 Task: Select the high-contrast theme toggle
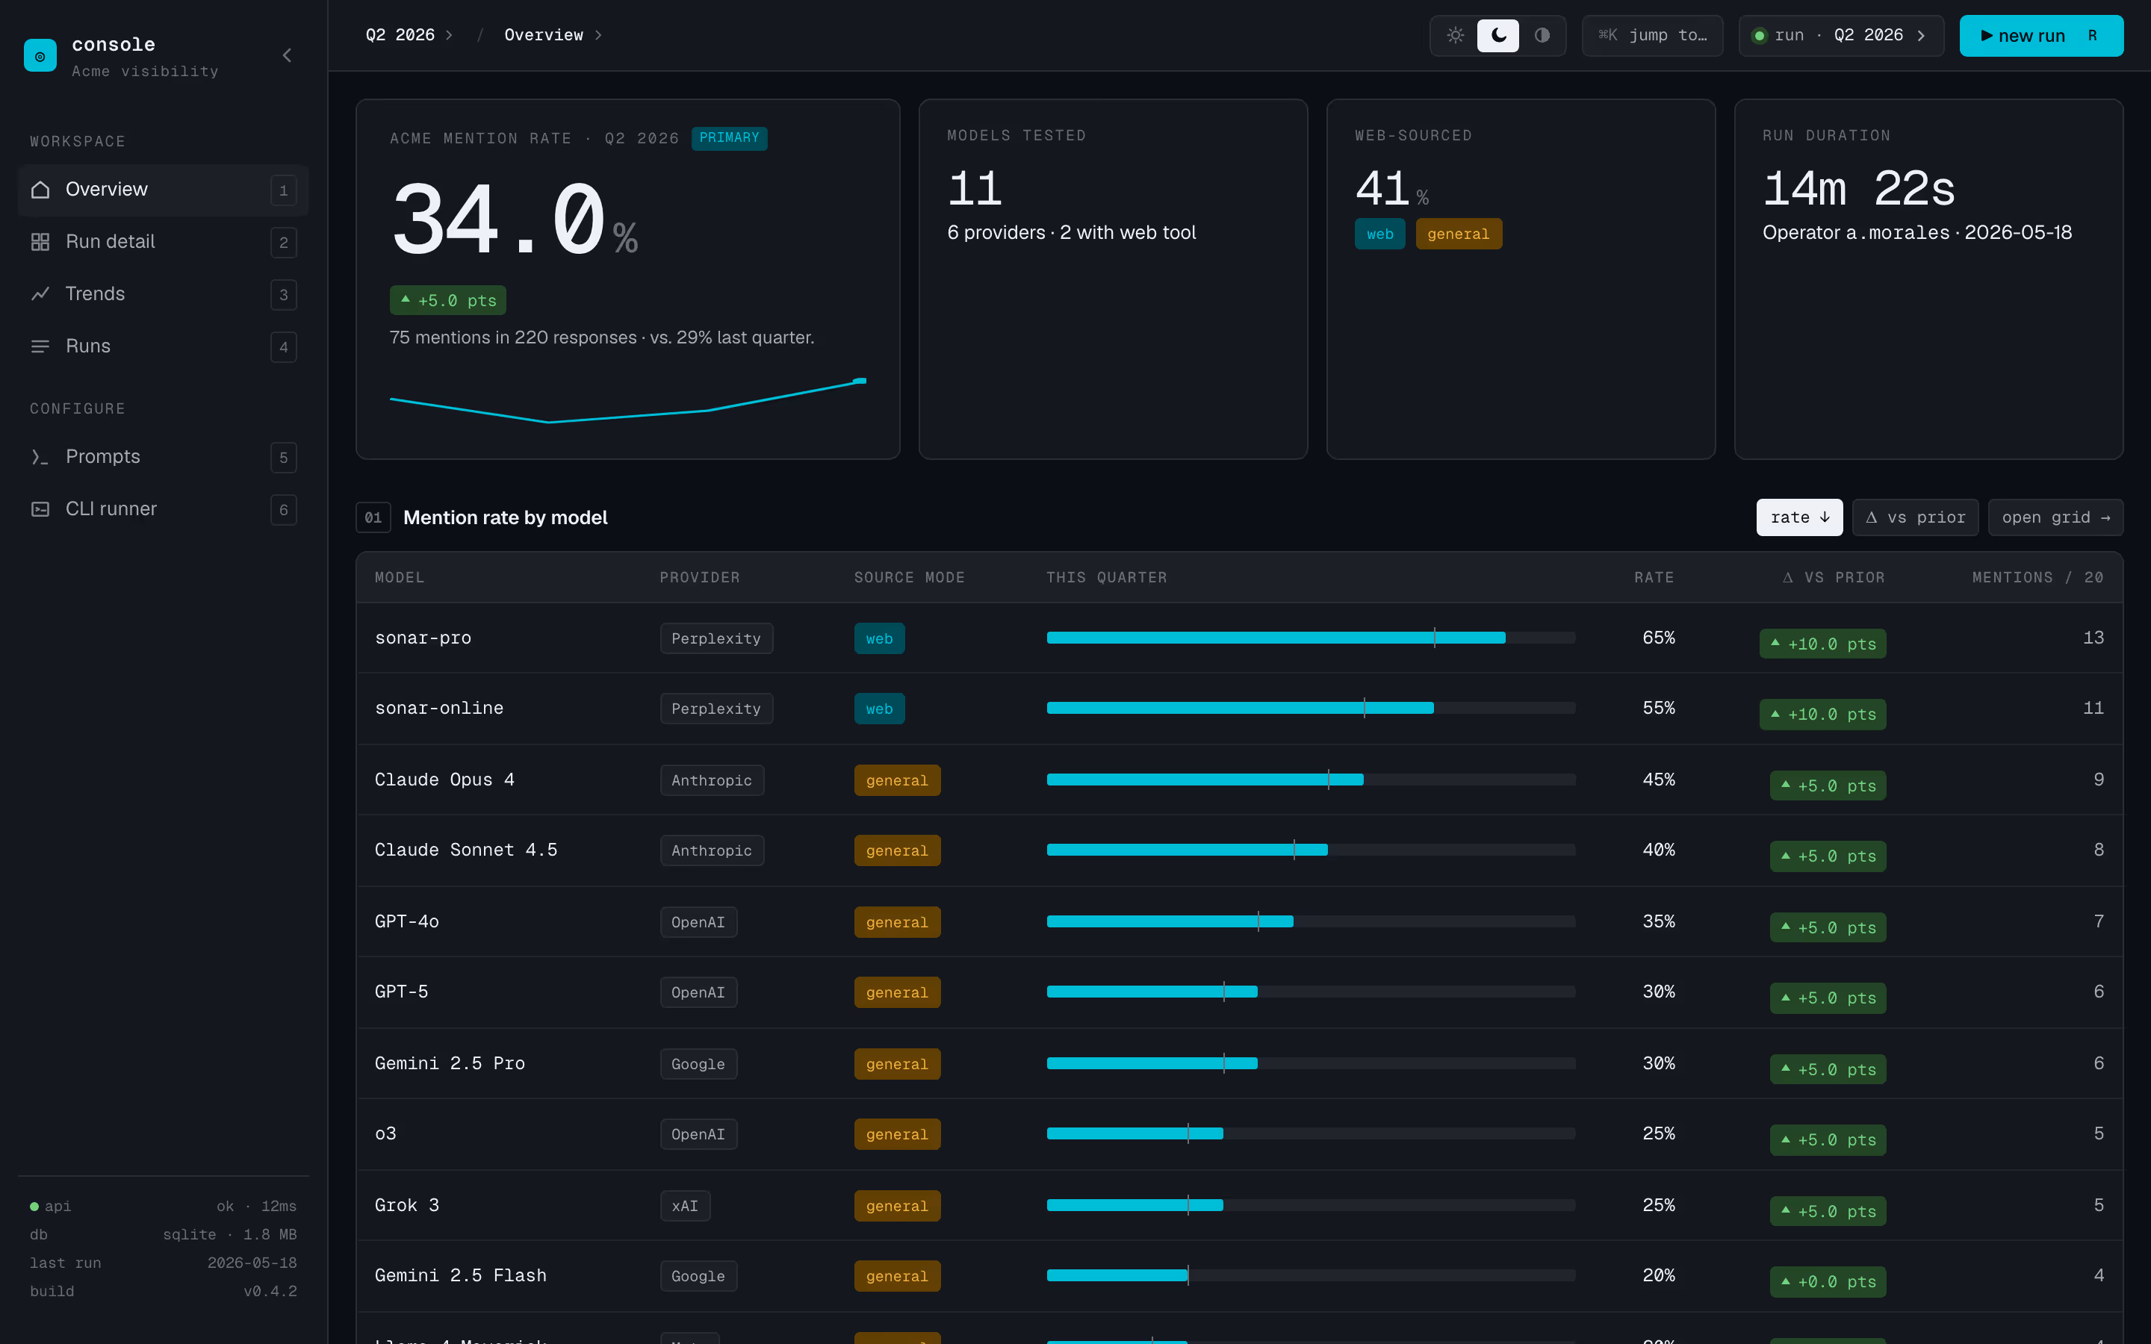pyautogui.click(x=1542, y=36)
